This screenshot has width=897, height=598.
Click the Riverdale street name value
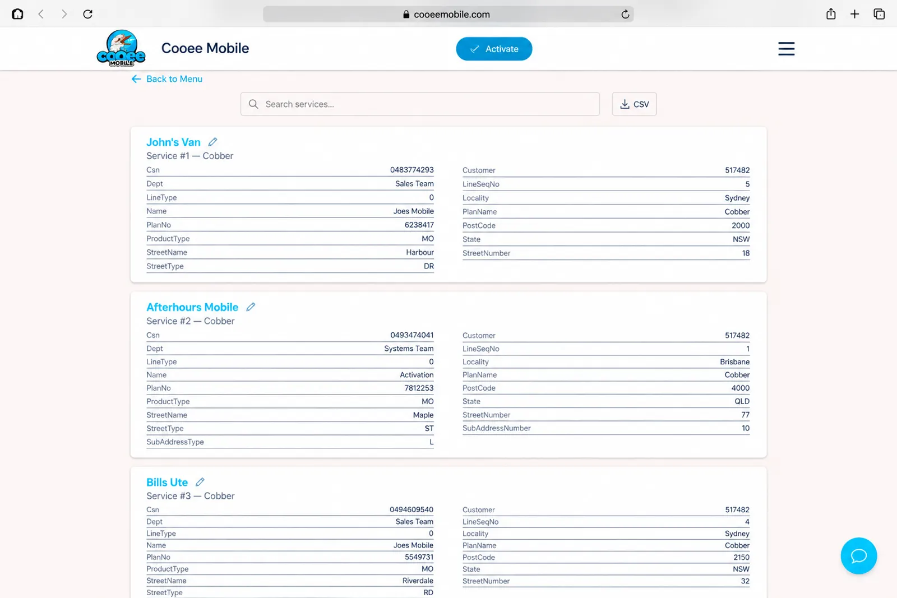pyautogui.click(x=418, y=581)
